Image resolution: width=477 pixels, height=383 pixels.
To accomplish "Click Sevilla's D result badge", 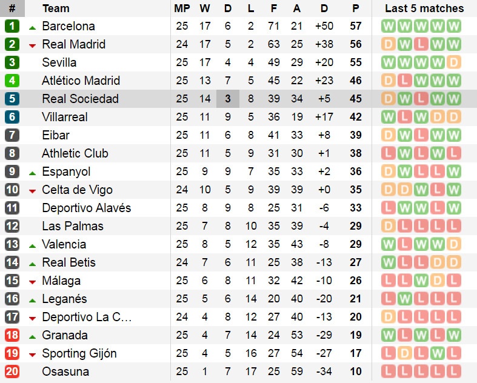I will 453,63.
